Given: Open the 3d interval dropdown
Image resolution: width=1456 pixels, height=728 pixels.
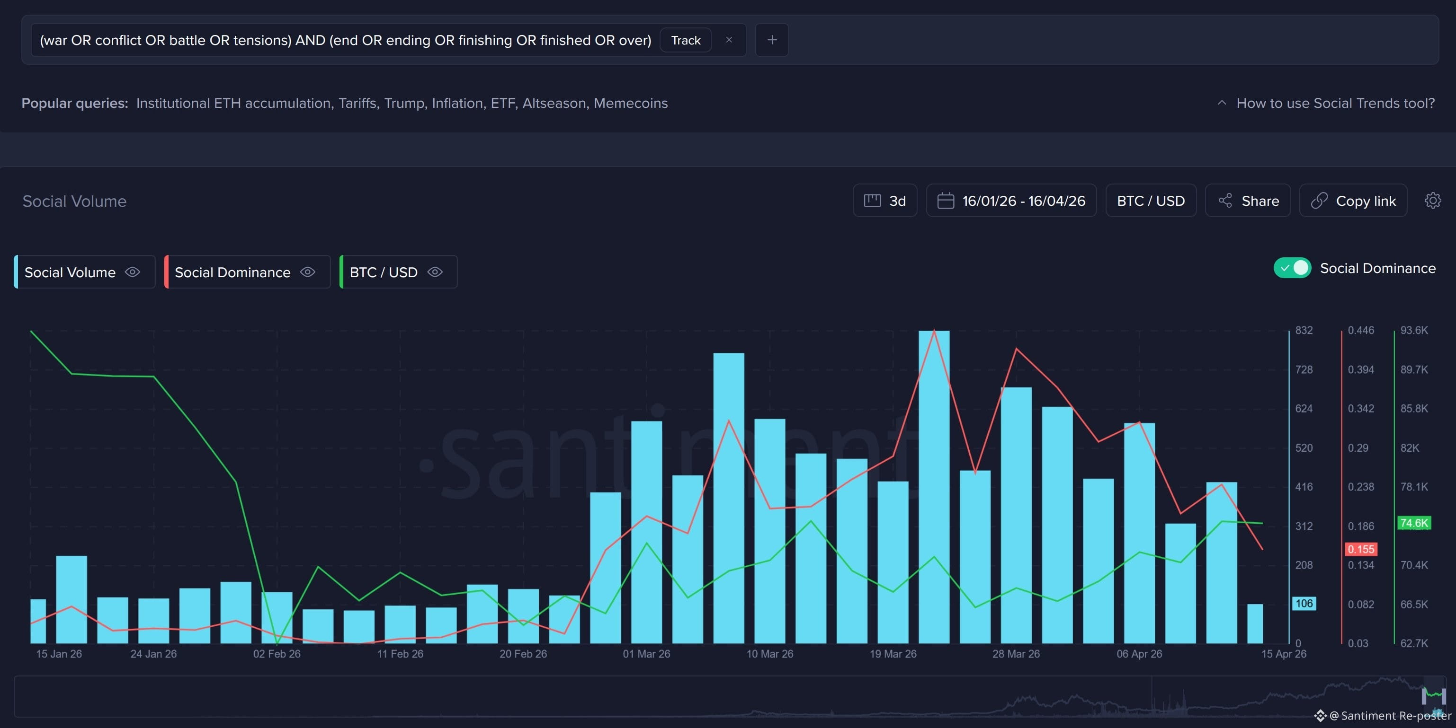Looking at the screenshot, I should point(884,201).
